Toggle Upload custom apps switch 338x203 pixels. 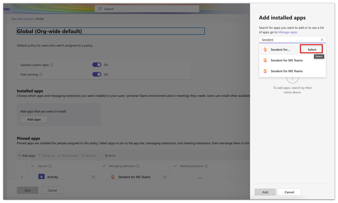97,65
